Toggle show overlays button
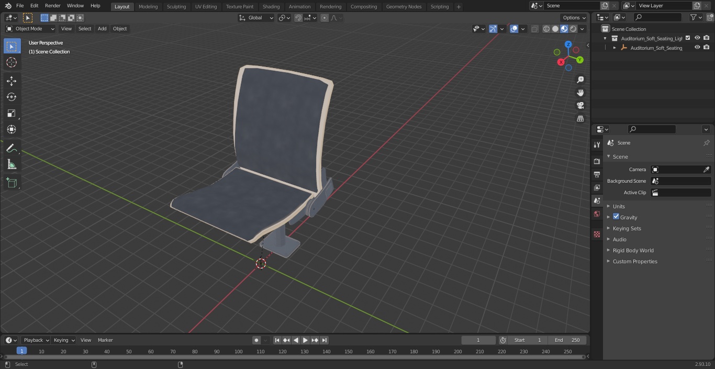 tap(514, 29)
